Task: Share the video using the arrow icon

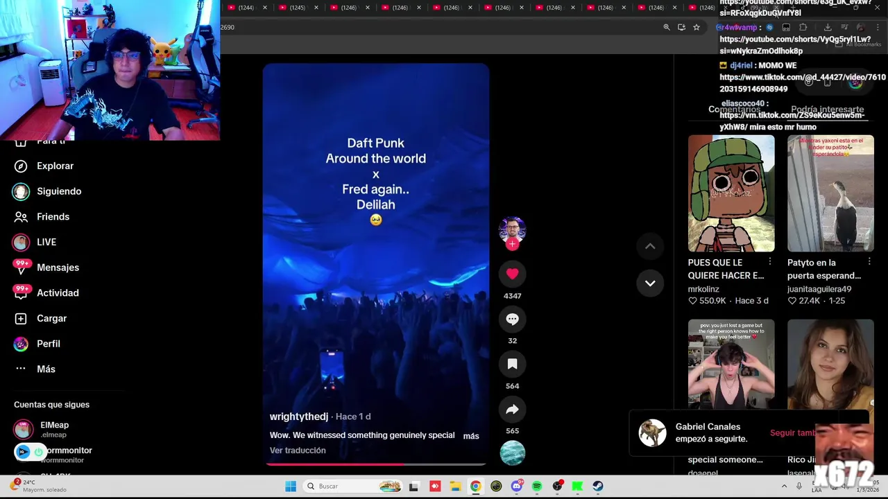Action: coord(512,409)
